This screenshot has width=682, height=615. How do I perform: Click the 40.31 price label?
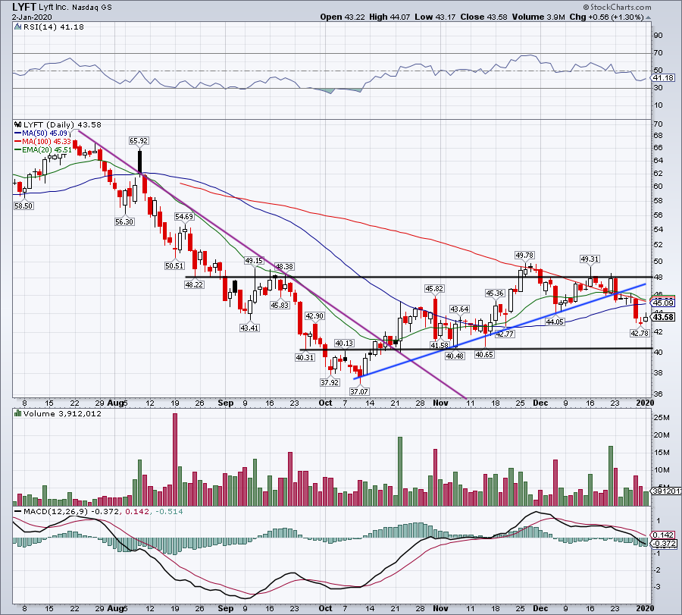[x=305, y=357]
